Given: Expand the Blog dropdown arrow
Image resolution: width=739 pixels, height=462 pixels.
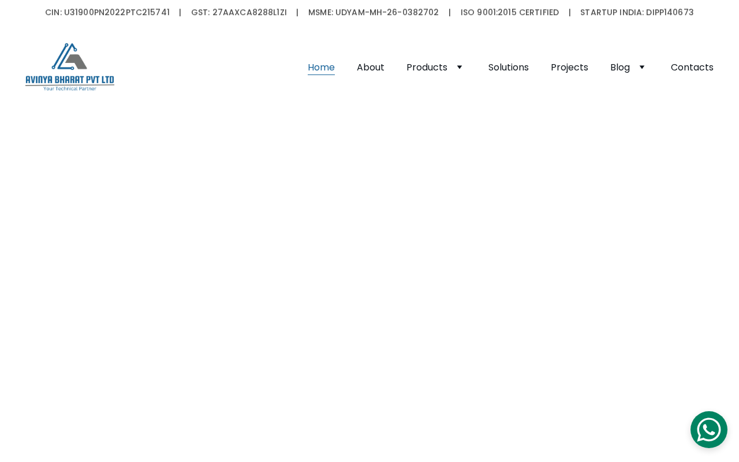Looking at the screenshot, I should (642, 67).
